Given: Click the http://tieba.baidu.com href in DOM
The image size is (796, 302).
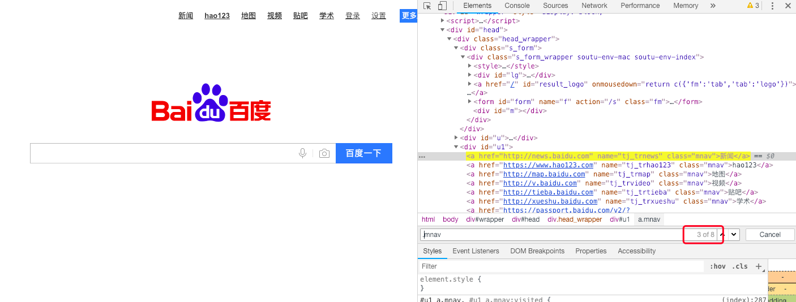Looking at the screenshot, I should coord(548,192).
